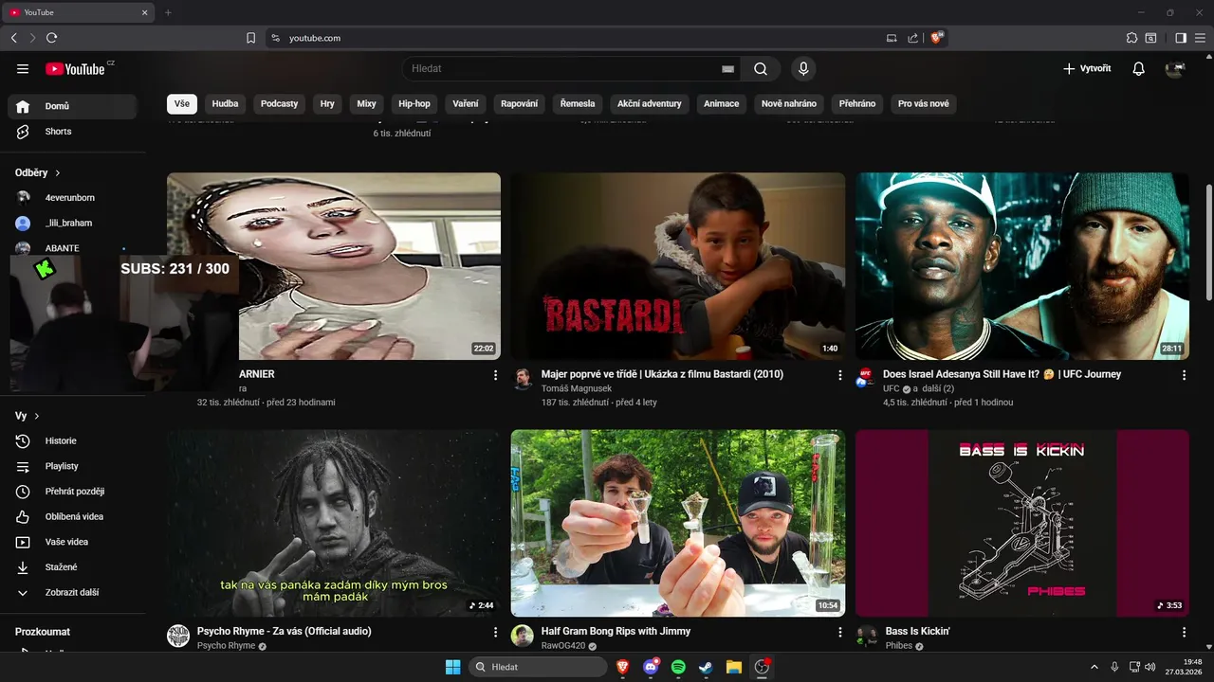This screenshot has height=682, width=1214.
Task: Open Historie in the sidebar
Action: [72, 440]
